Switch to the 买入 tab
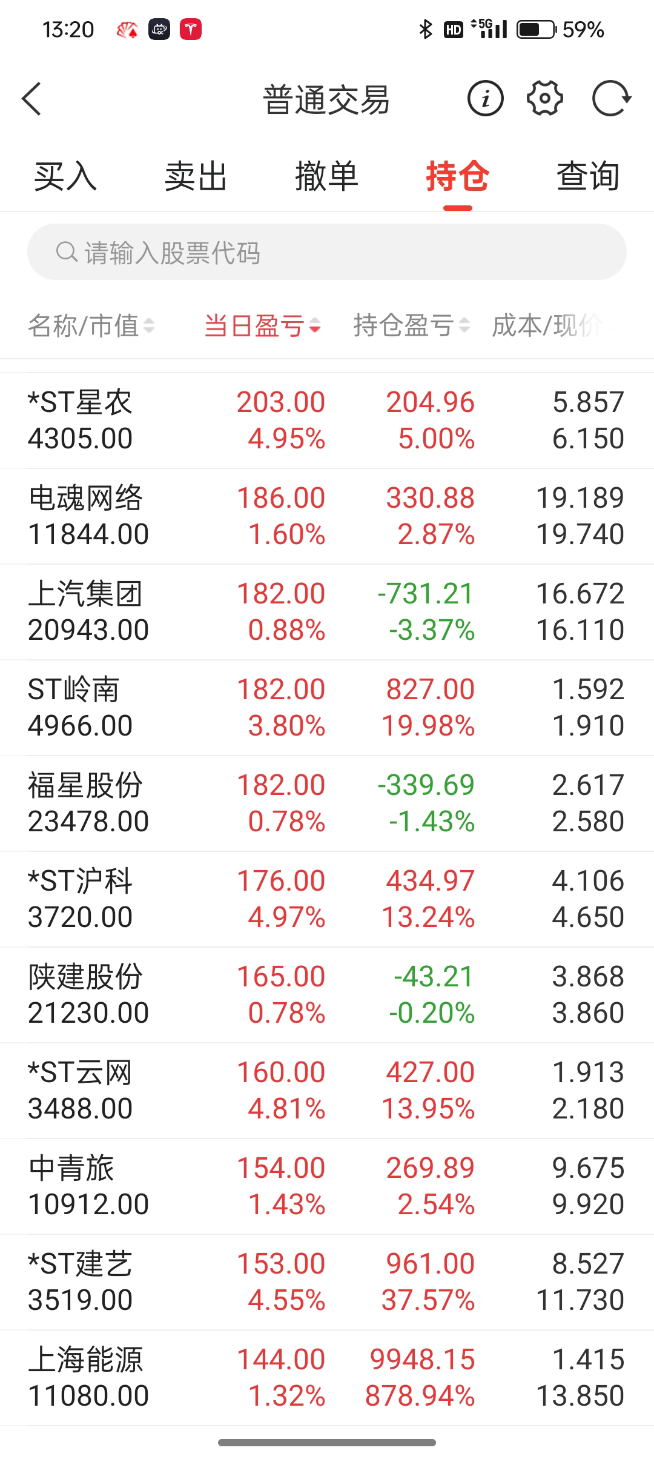The width and height of the screenshot is (654, 1459). 65,176
